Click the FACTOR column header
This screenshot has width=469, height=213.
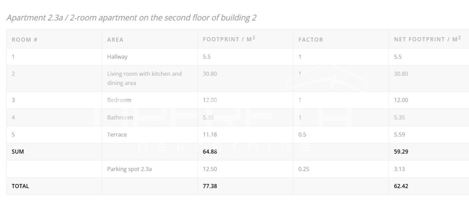coord(311,40)
